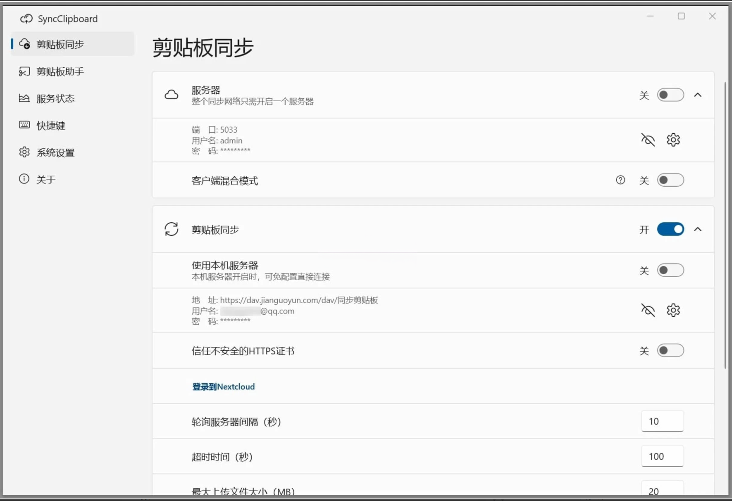Viewport: 732px width, 501px height.
Task: Click the 轮询服务器间隔 field showing 10
Action: point(662,421)
